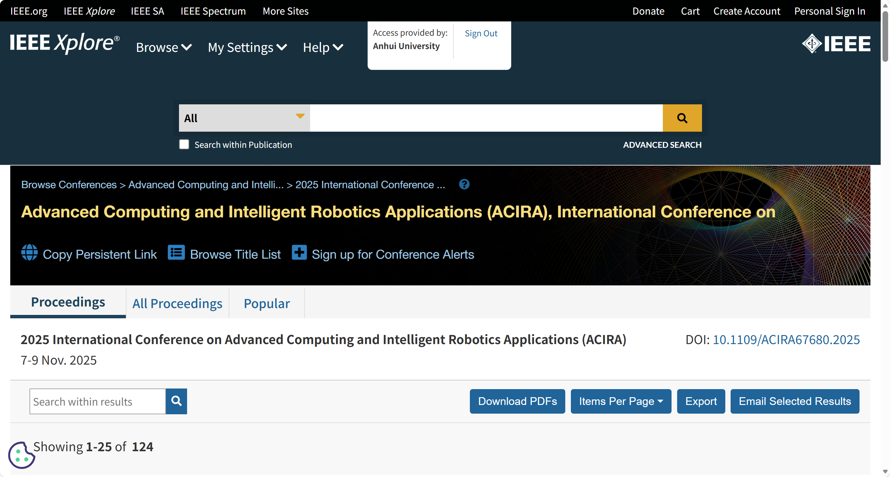Click the yellow search magnifier button
The image size is (890, 477).
click(682, 118)
